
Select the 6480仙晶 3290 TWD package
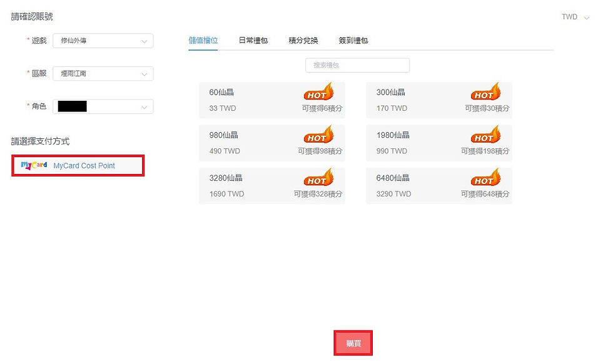438,186
